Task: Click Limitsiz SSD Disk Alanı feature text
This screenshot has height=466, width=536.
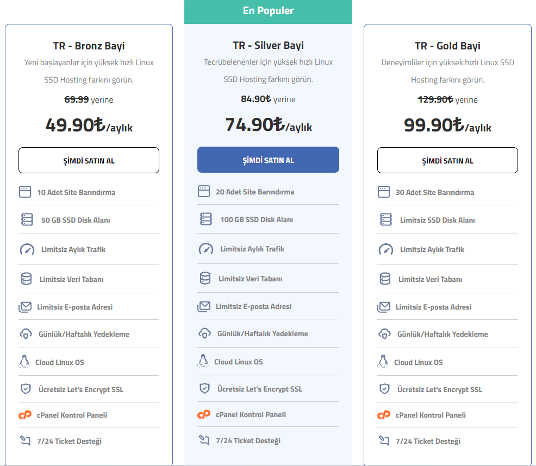Action: (x=437, y=220)
